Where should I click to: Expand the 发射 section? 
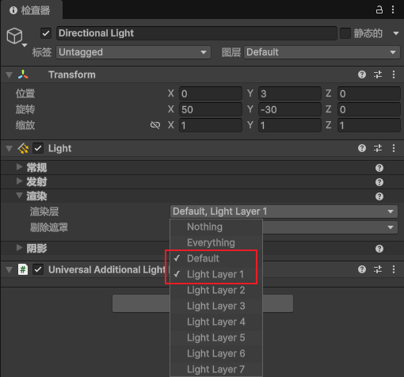19,181
